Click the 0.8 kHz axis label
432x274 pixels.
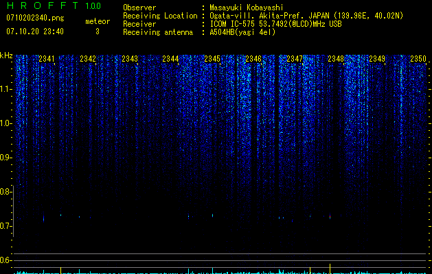point(5,192)
